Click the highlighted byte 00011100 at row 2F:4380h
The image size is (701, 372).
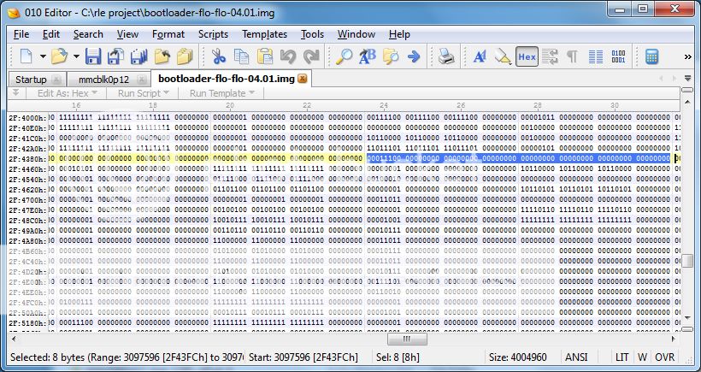(408, 158)
